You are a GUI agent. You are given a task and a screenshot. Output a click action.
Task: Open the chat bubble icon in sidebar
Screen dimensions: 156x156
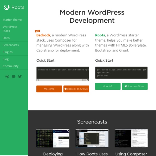(14, 76)
